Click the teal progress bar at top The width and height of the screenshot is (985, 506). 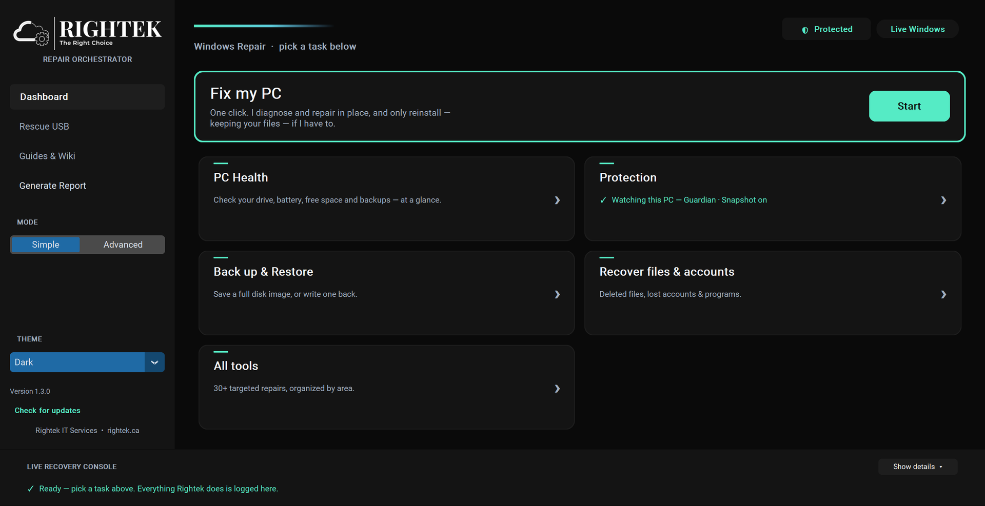264,26
